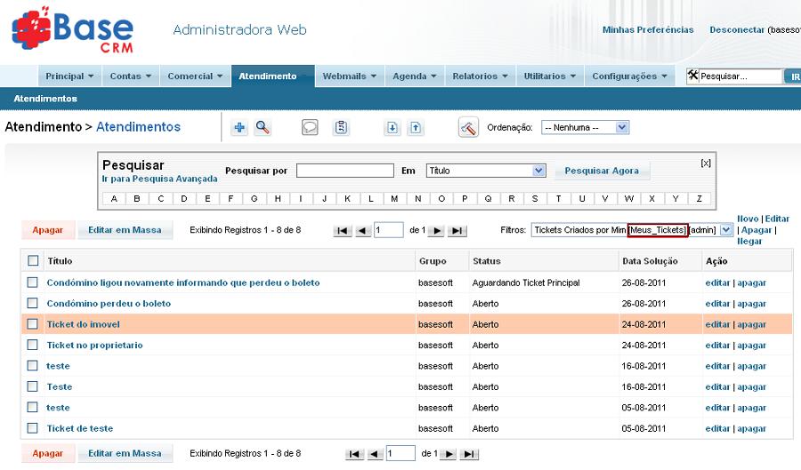The height and width of the screenshot is (470, 801).
Task: Click the clipboard list icon in toolbar
Action: point(341,128)
